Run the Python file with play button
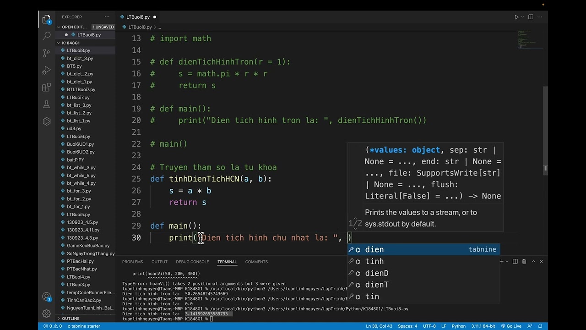Viewport: 586px width, 330px height. point(516,17)
